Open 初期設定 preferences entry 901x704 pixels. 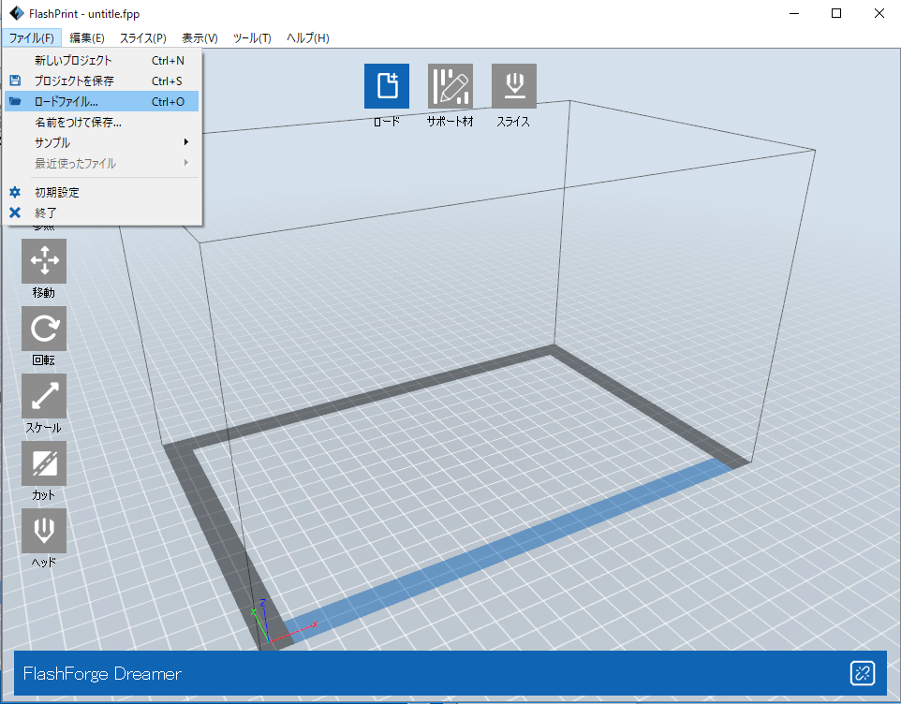[102, 192]
